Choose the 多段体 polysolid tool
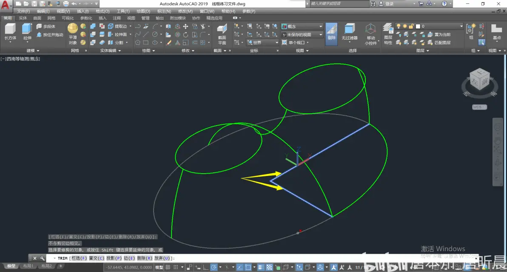 point(46,26)
